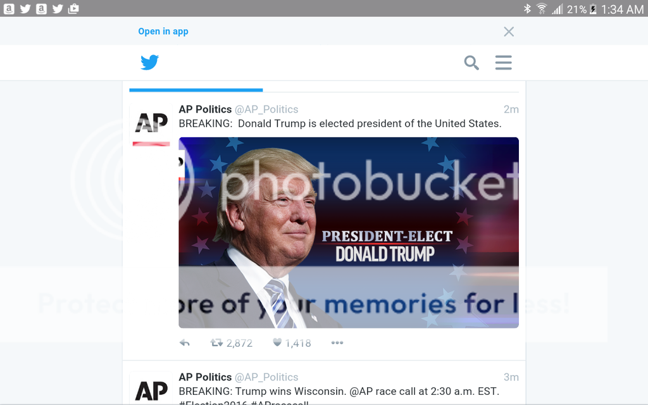Tap the Bluetooth icon in status bar
Screen dimensions: 648x405
click(527, 9)
